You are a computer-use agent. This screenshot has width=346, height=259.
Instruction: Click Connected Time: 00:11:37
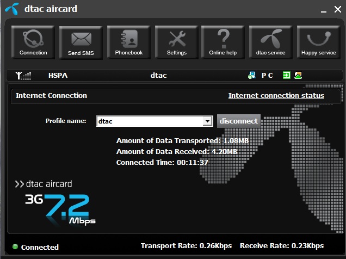[162, 162]
